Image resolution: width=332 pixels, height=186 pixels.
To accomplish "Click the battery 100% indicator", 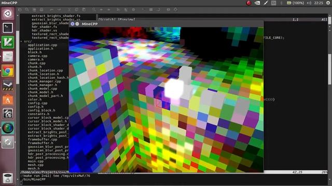I will (295, 3).
